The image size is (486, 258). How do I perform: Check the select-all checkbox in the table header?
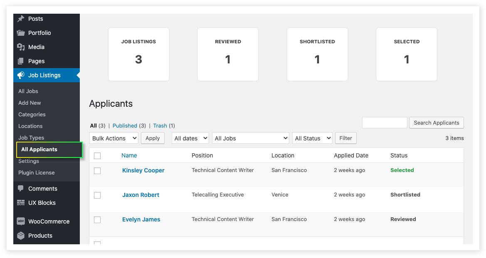point(97,155)
